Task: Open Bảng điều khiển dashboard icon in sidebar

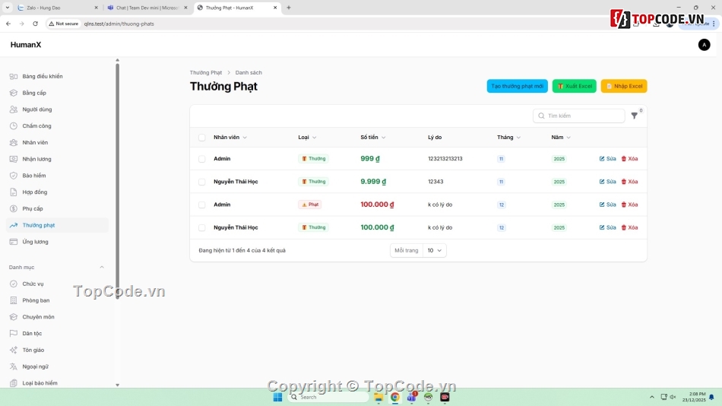Action: coord(14,77)
